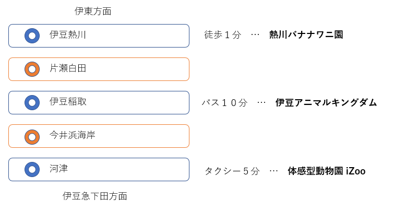Select the 伊豆稲取 station box
394x211 pixels.
tap(99, 102)
